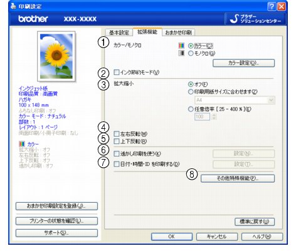Screen dimensions: 296x251
Task: Click the color icon in summary panel
Action: 21,144
